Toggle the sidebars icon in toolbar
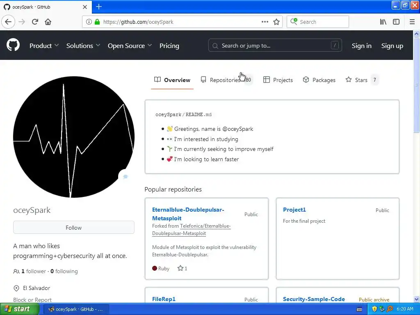 pyautogui.click(x=396, y=22)
